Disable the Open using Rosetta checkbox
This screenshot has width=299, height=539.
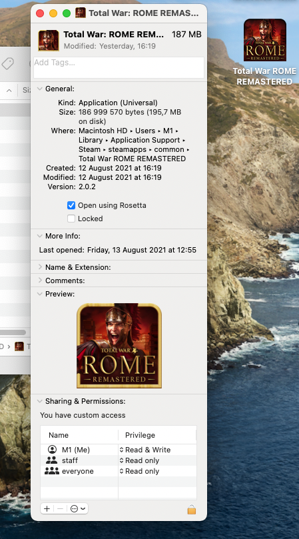(x=71, y=205)
